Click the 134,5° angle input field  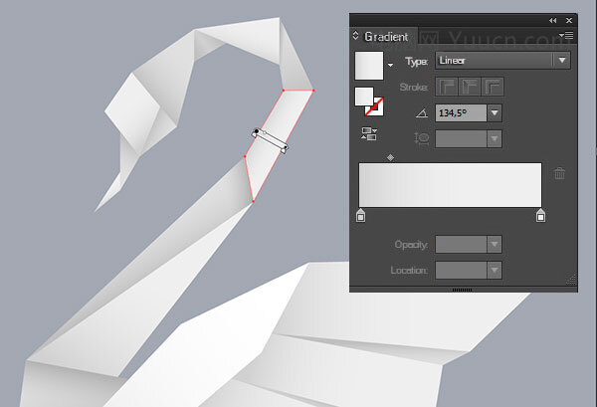click(461, 113)
